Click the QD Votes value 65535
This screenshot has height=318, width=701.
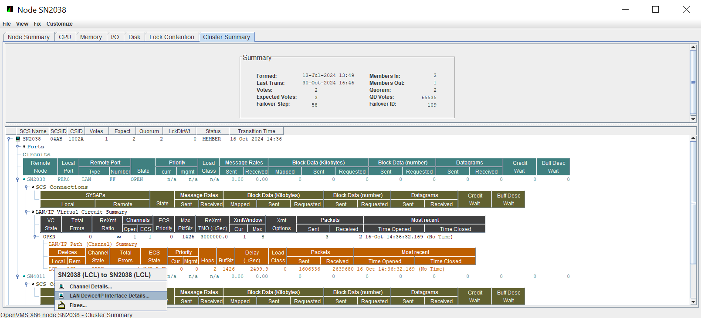tap(429, 97)
